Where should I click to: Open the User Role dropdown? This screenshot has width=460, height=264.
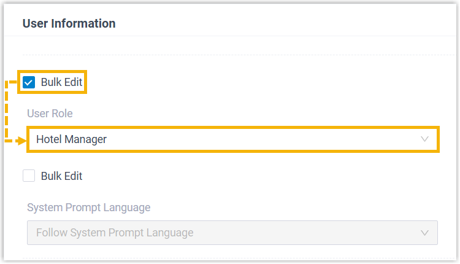pyautogui.click(x=232, y=139)
